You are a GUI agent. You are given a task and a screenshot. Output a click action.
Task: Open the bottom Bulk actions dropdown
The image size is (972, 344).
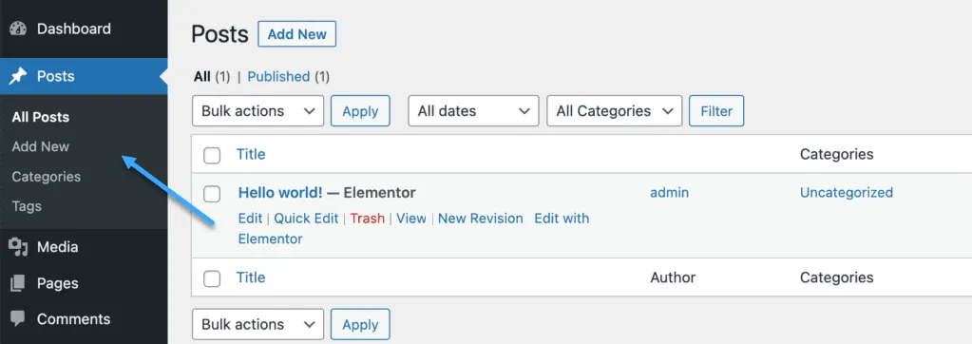tap(257, 324)
